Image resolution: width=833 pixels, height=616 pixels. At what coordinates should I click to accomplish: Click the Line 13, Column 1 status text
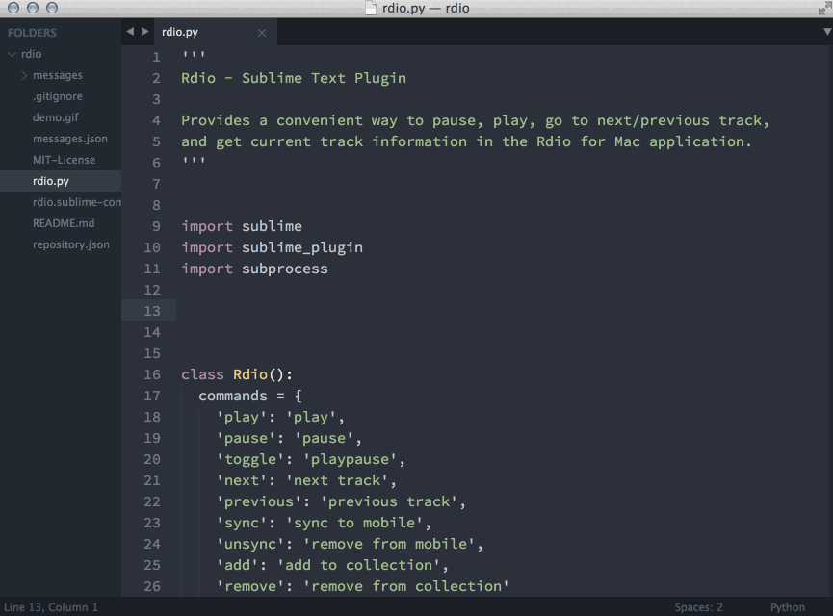tap(51, 607)
